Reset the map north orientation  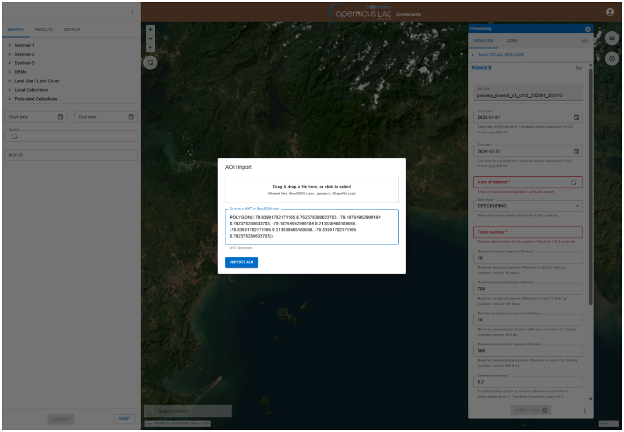tap(151, 47)
